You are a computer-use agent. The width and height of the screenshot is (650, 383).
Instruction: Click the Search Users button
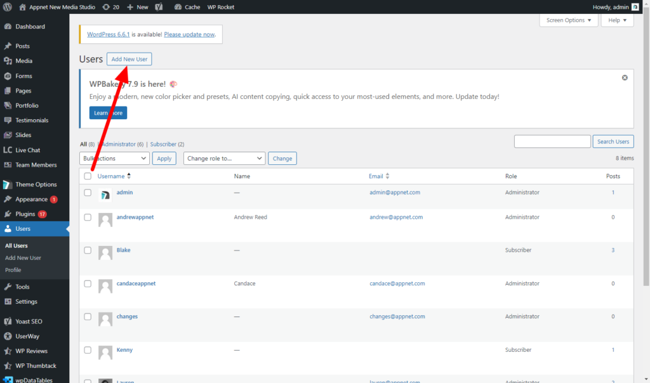click(613, 141)
